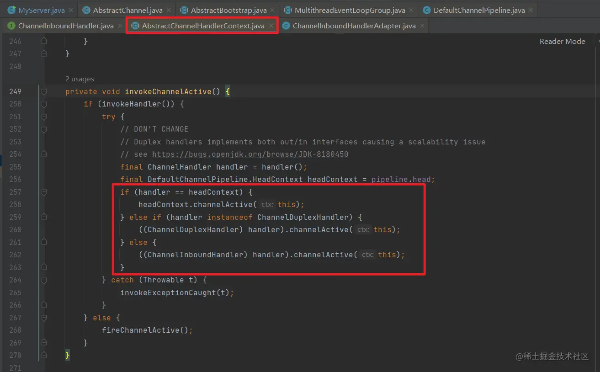Image resolution: width=600 pixels, height=372 pixels.
Task: Close the MyServer.java tab
Action: click(71, 10)
